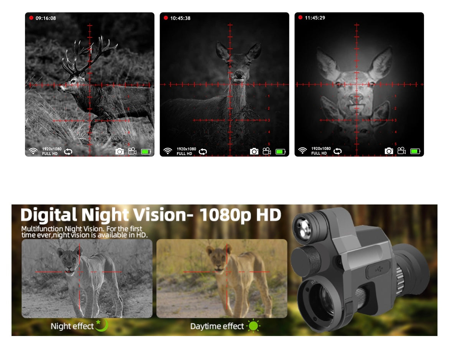The width and height of the screenshot is (449, 341).
Task: Click the 1920x1080 FULL HD label in the stag panel
Action: coord(51,151)
